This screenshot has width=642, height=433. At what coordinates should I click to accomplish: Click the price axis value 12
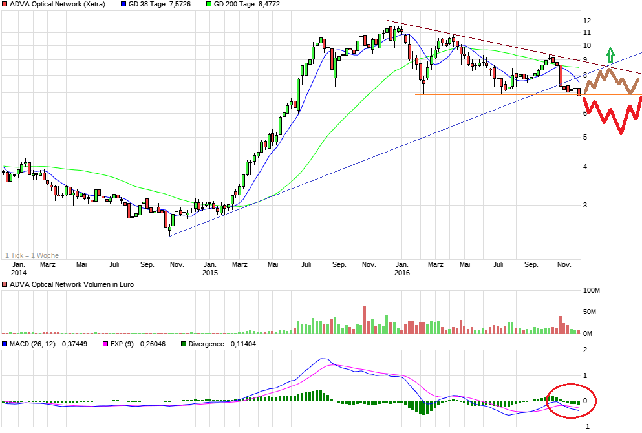click(587, 21)
